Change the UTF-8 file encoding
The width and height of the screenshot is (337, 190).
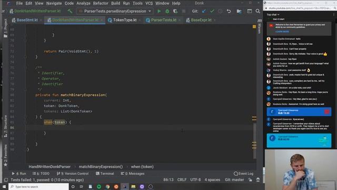tap(195, 179)
